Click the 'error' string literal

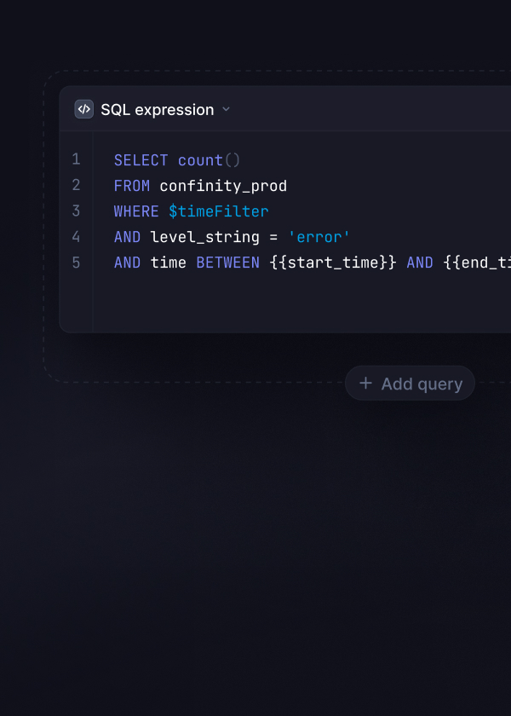(x=319, y=237)
